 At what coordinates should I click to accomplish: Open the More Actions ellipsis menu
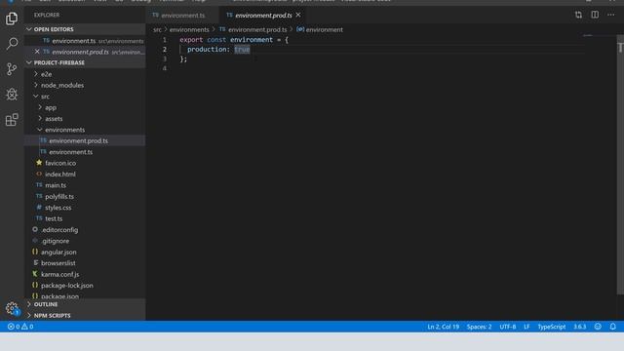611,15
